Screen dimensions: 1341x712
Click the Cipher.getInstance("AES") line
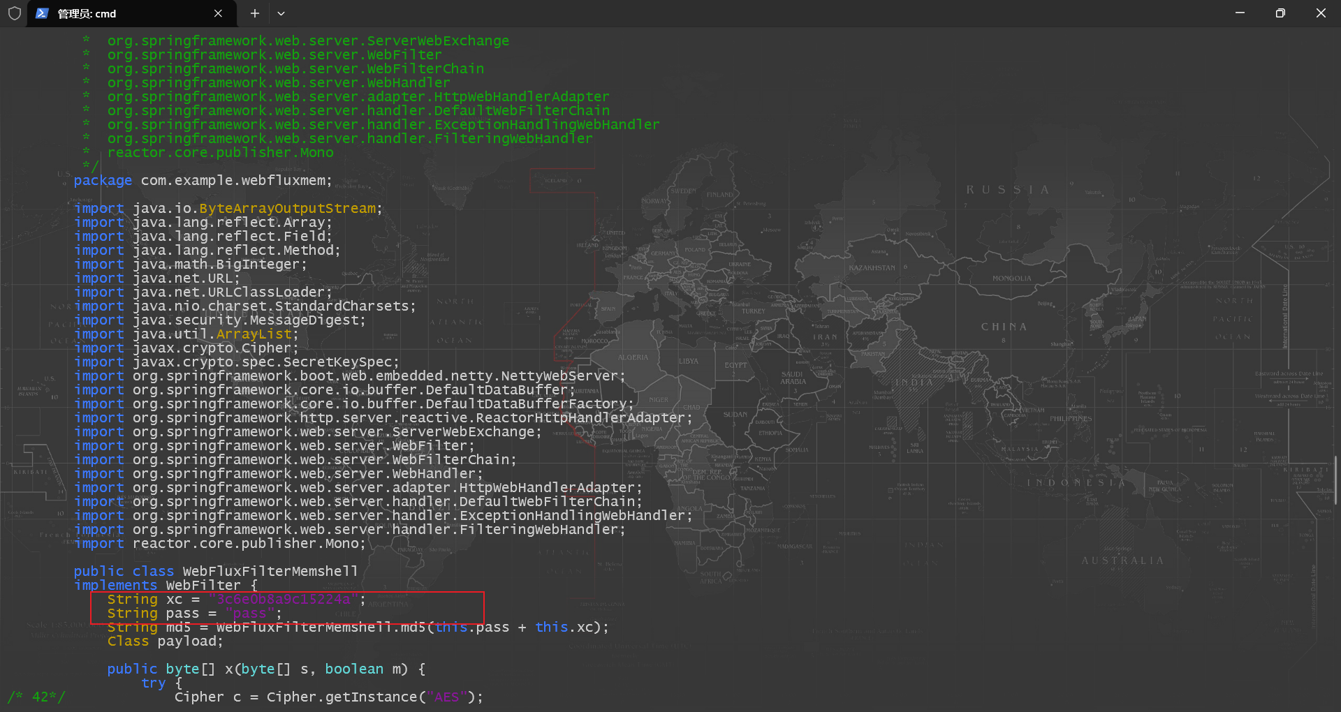click(x=329, y=697)
